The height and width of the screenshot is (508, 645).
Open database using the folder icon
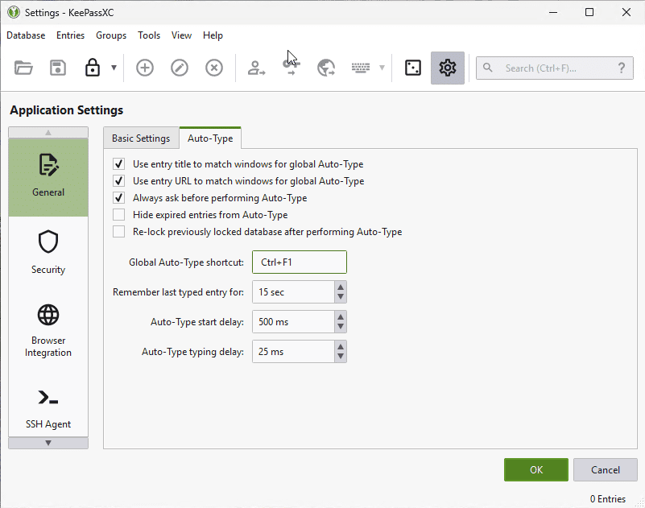[x=23, y=68]
